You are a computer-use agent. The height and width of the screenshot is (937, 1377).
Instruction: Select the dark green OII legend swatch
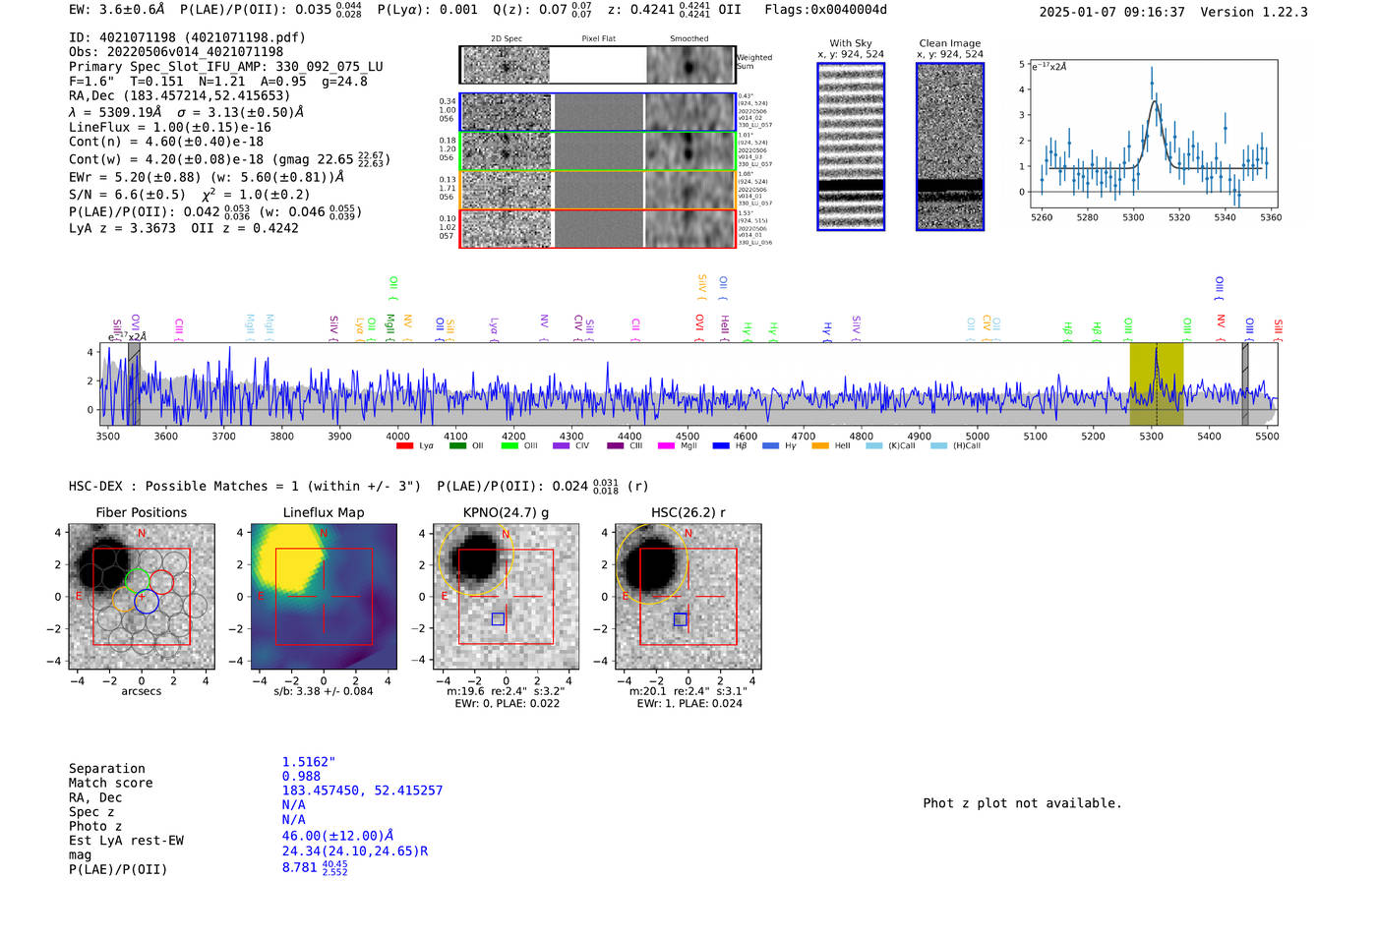(x=457, y=446)
